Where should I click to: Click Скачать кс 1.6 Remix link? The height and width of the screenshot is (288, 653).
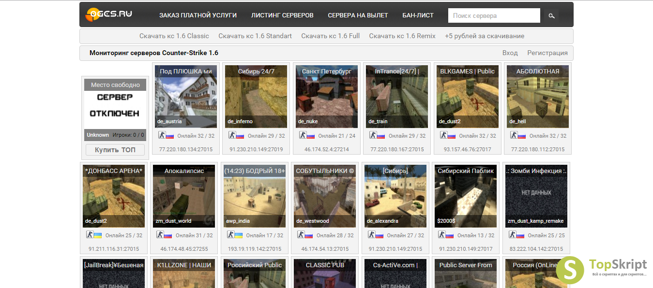tap(402, 36)
